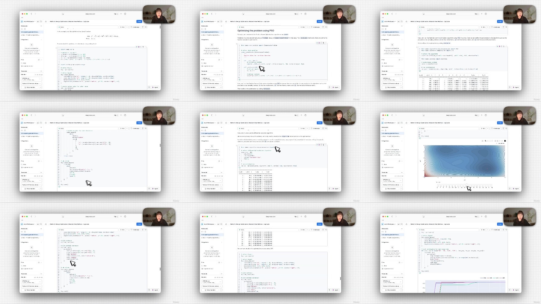Select the Lasso Select tool above the contour plot
The width and height of the screenshot is (541, 304).
(x=492, y=141)
